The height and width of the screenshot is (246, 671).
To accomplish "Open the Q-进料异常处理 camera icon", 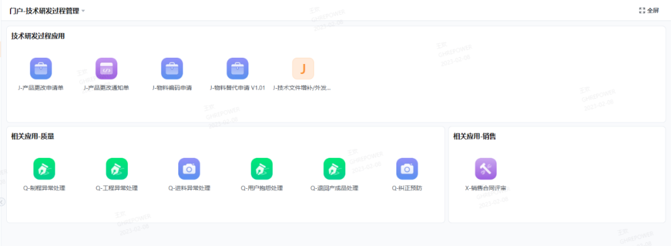I will (189, 168).
